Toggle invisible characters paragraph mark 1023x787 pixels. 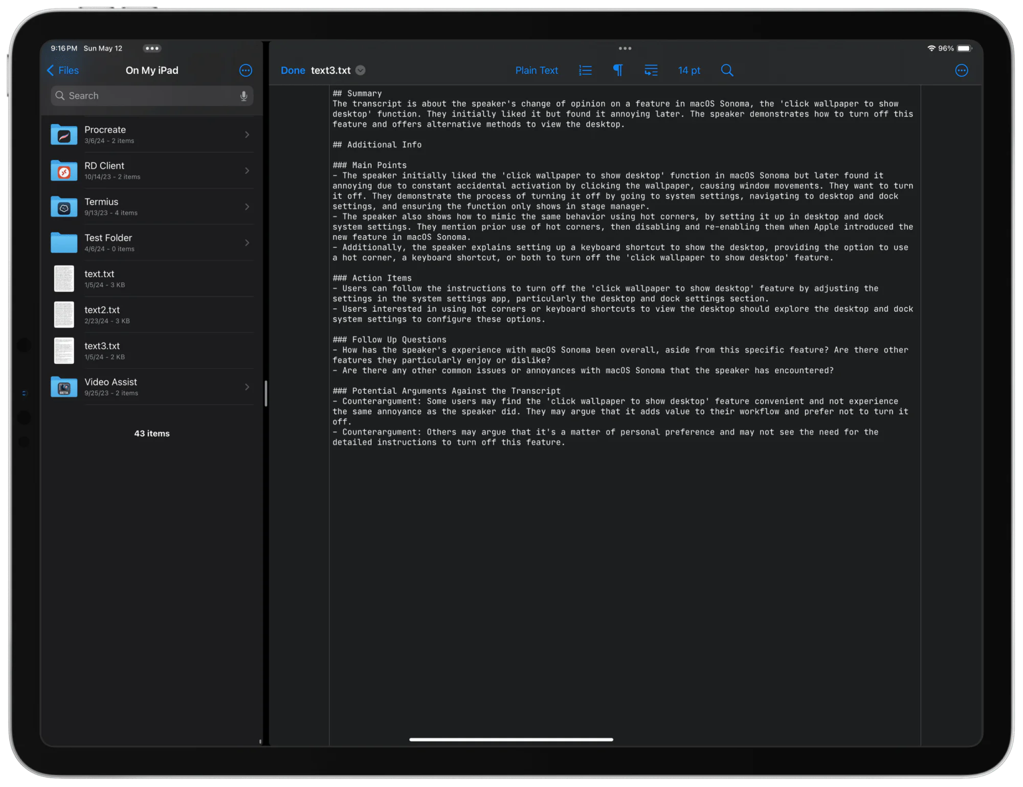click(x=618, y=71)
